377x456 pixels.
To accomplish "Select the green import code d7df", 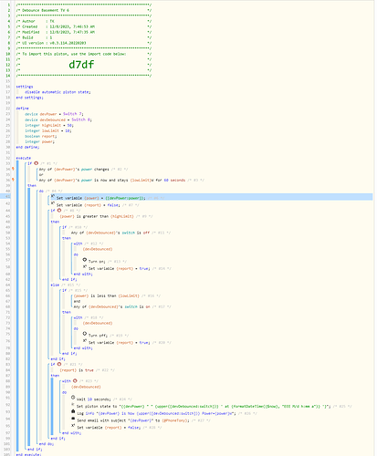I will [81, 65].
